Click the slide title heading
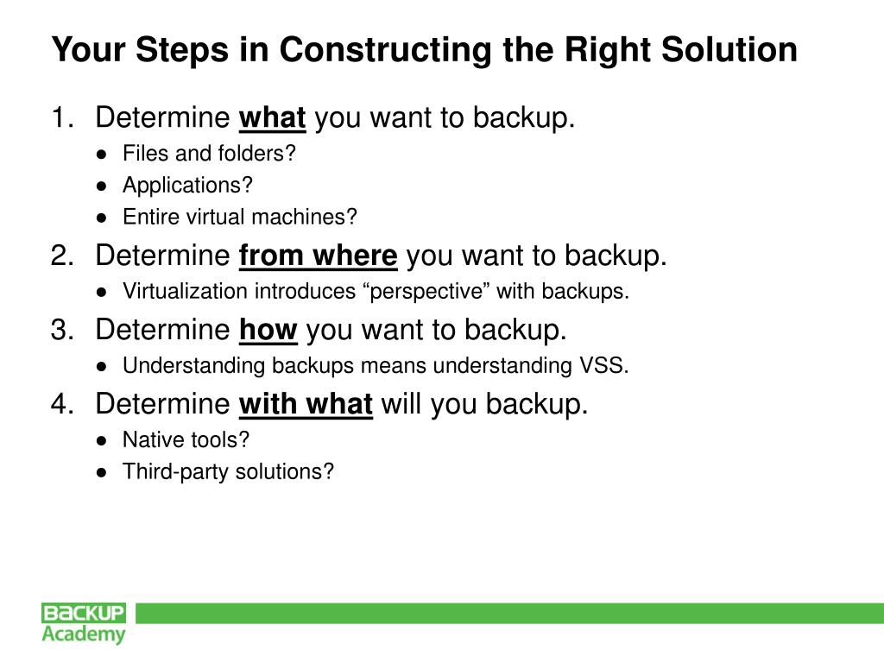Screen dimensions: 884x663 tap(425, 49)
